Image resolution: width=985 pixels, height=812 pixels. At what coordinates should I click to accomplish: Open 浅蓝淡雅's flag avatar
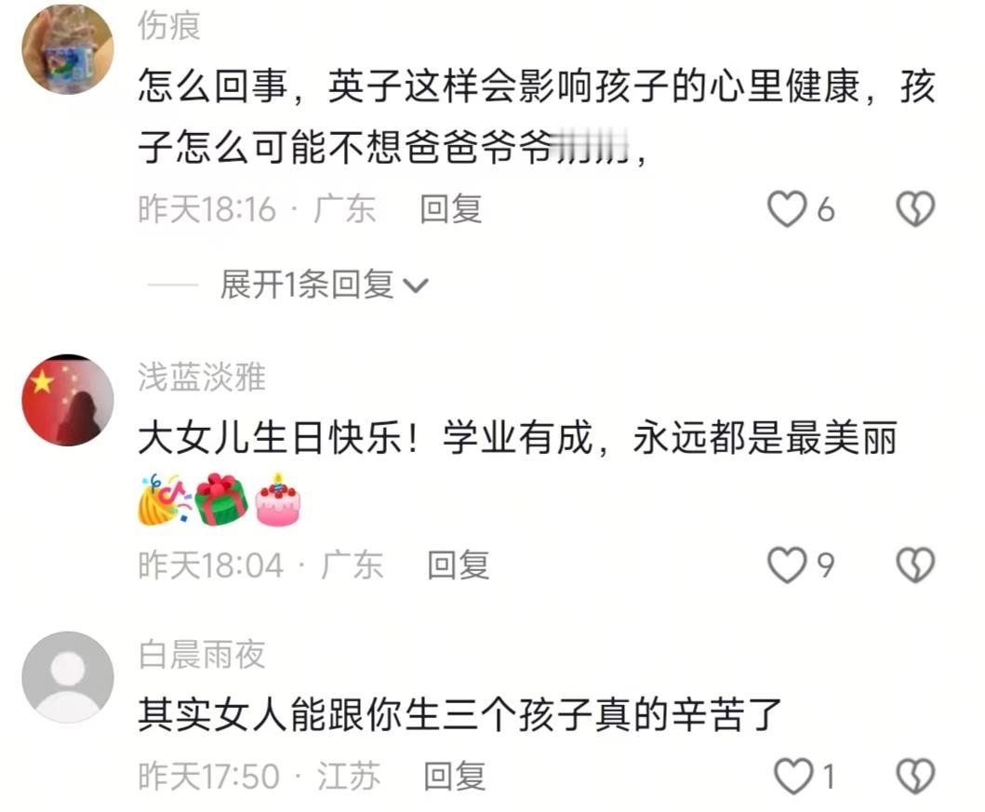click(68, 400)
